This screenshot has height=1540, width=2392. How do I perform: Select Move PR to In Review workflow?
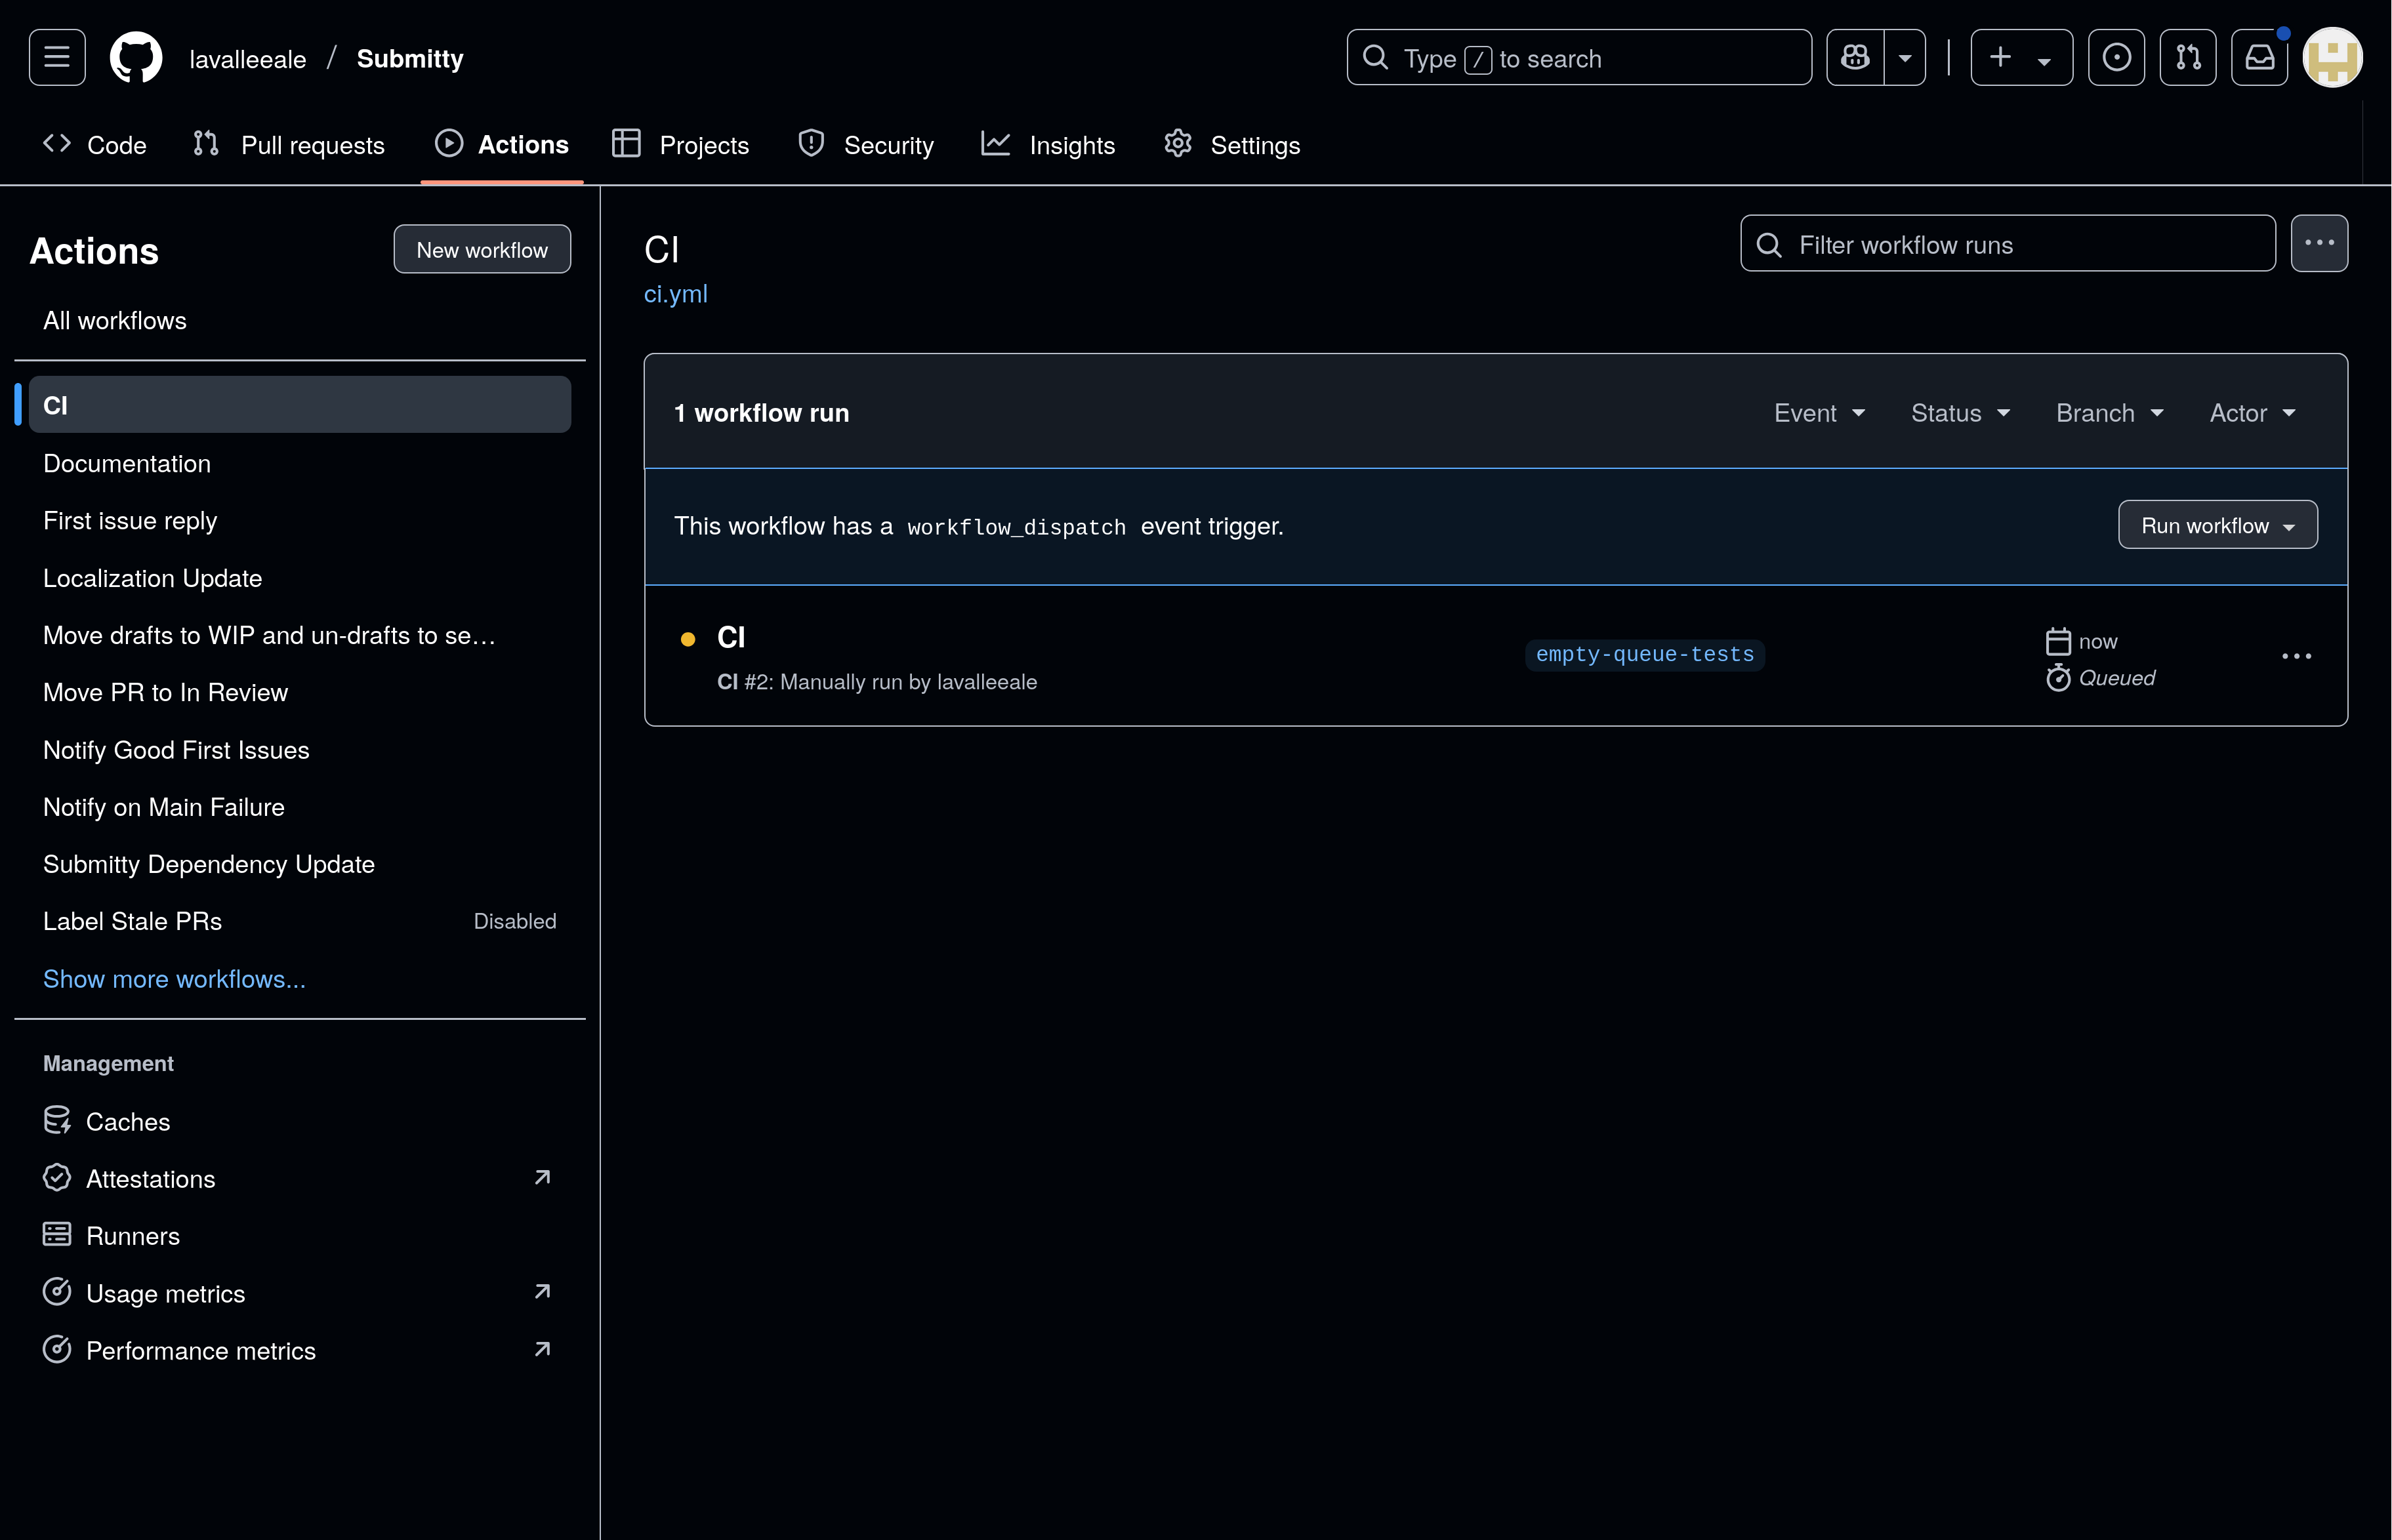coord(300,692)
